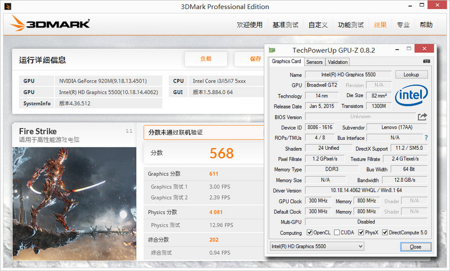Click the GPU Name field in GPU-Z
Viewport: 450px width, 271px height.
click(348, 75)
